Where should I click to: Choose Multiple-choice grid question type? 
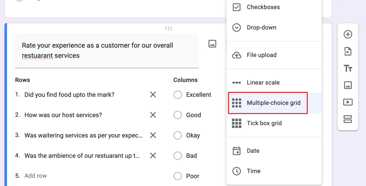[273, 103]
